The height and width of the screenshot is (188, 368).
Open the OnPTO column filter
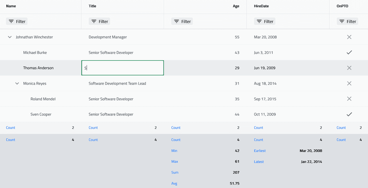point(347,21)
